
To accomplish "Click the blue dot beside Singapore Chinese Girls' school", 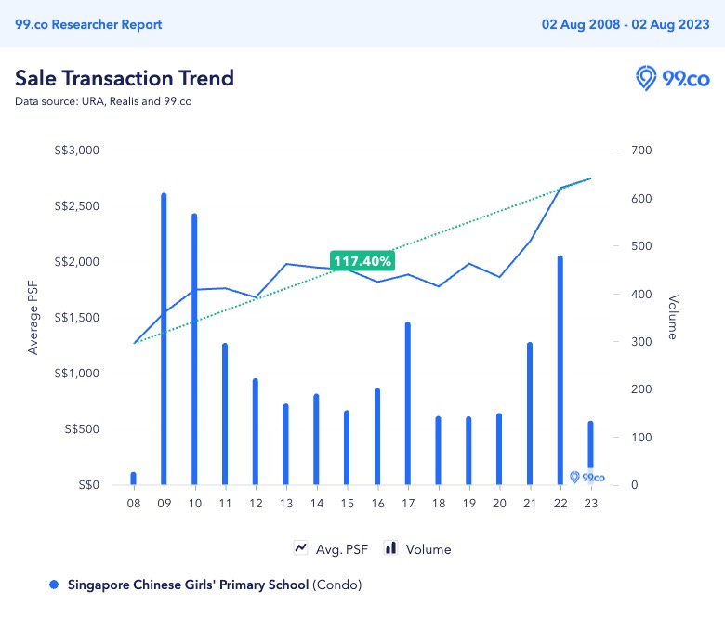I will coord(53,585).
